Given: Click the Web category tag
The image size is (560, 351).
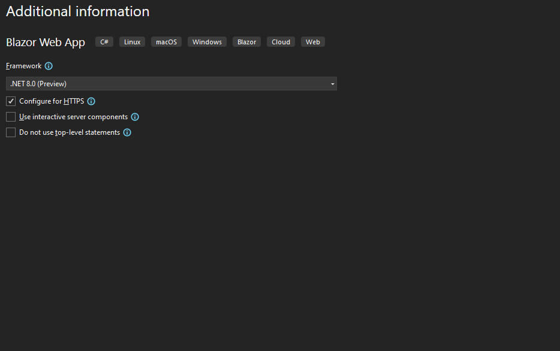Looking at the screenshot, I should tap(312, 41).
